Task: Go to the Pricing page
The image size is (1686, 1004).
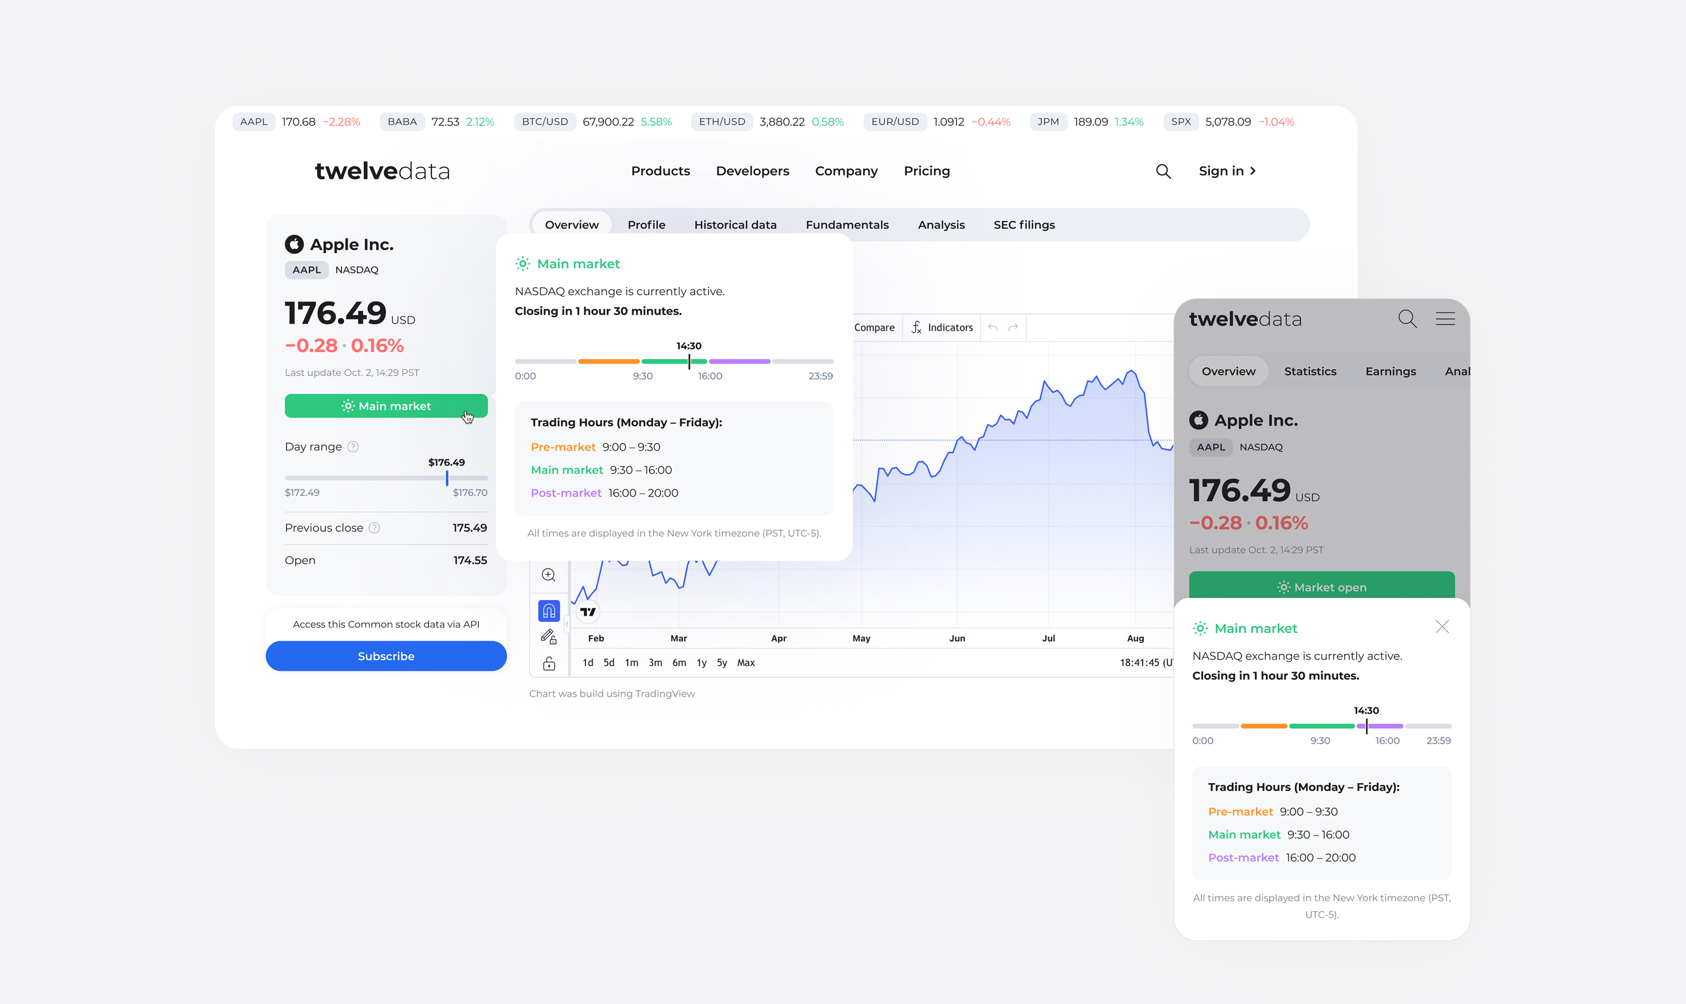Action: coord(927,171)
